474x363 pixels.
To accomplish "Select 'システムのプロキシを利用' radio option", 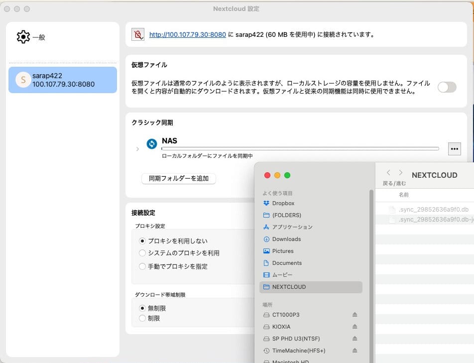I will point(142,253).
